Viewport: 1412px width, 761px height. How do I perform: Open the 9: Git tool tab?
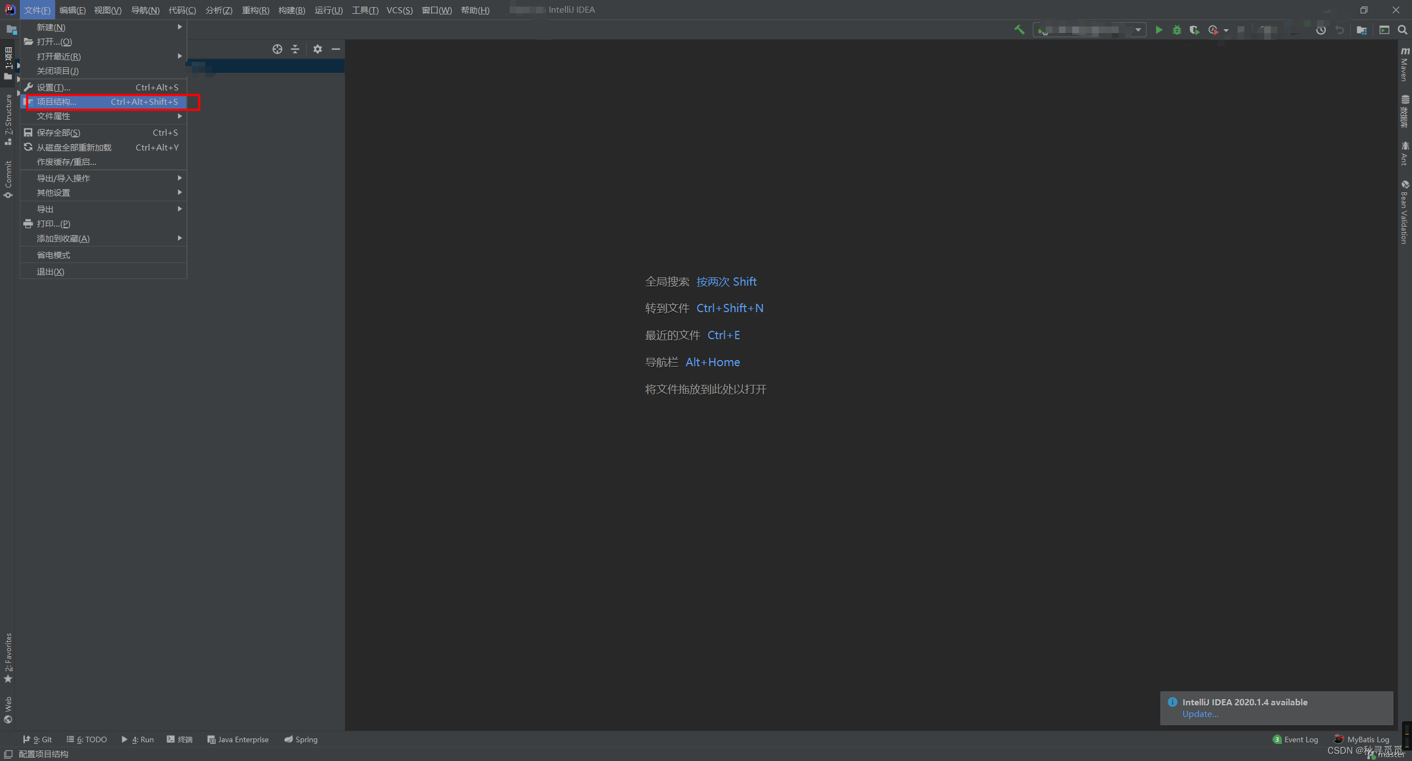38,739
